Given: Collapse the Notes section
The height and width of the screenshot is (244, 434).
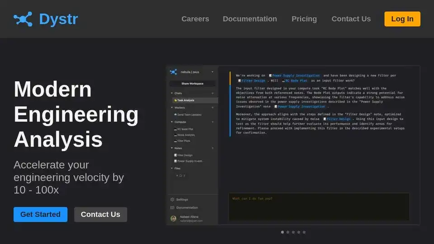Looking at the screenshot, I should click(172, 148).
